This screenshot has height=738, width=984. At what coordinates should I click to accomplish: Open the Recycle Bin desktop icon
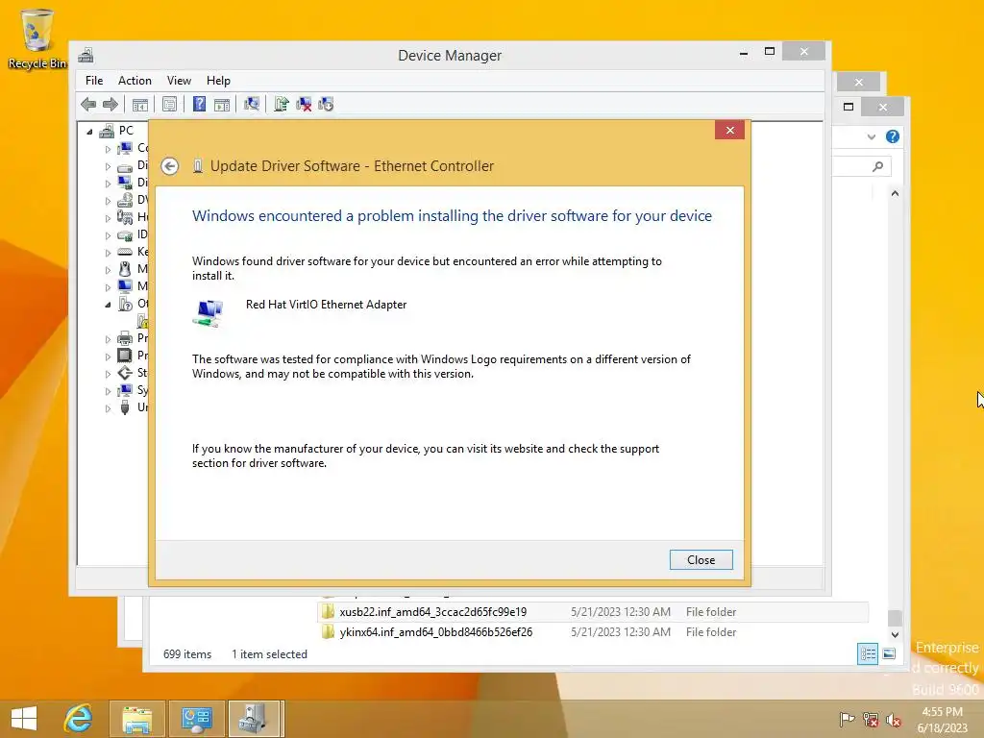coord(37,38)
